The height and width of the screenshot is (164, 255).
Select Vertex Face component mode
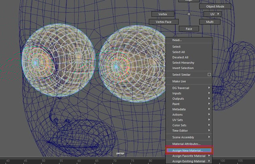(x=164, y=21)
